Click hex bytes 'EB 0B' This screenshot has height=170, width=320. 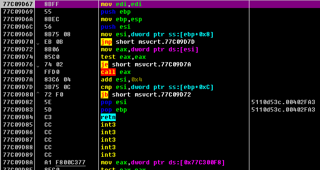tap(54, 42)
